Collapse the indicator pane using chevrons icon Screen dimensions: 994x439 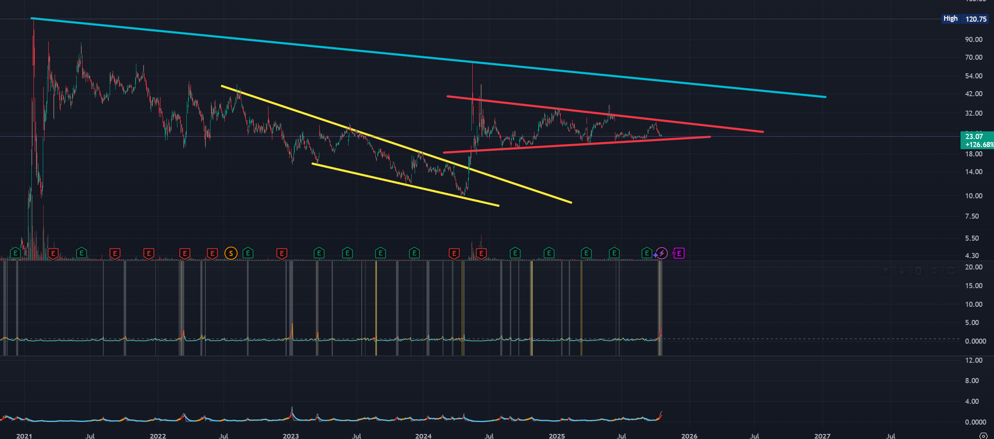[x=934, y=271]
